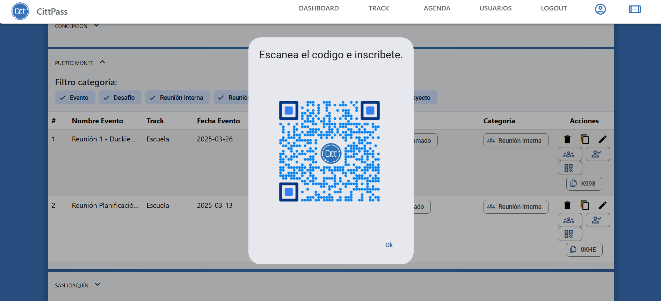Click the date 2025-03-26 cell
661x301 pixels.
pos(215,139)
